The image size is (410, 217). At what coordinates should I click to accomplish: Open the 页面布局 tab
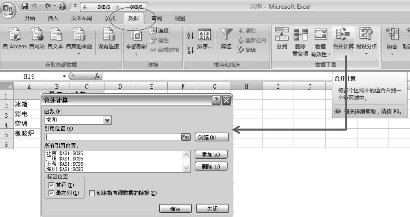[x=81, y=18]
